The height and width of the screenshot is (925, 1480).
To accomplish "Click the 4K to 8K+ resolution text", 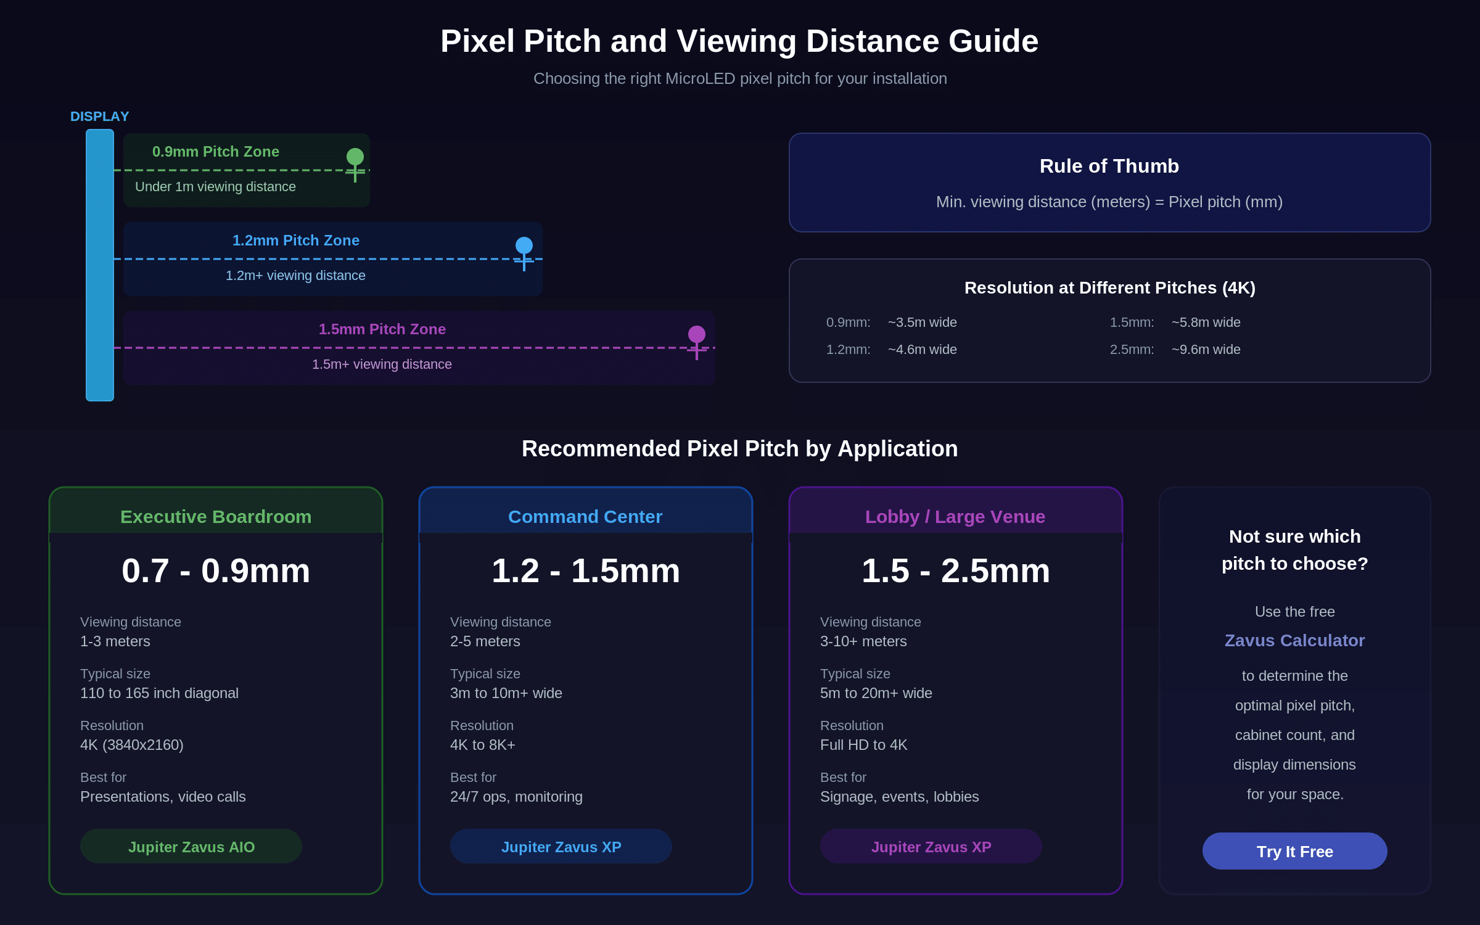I will coord(483,745).
